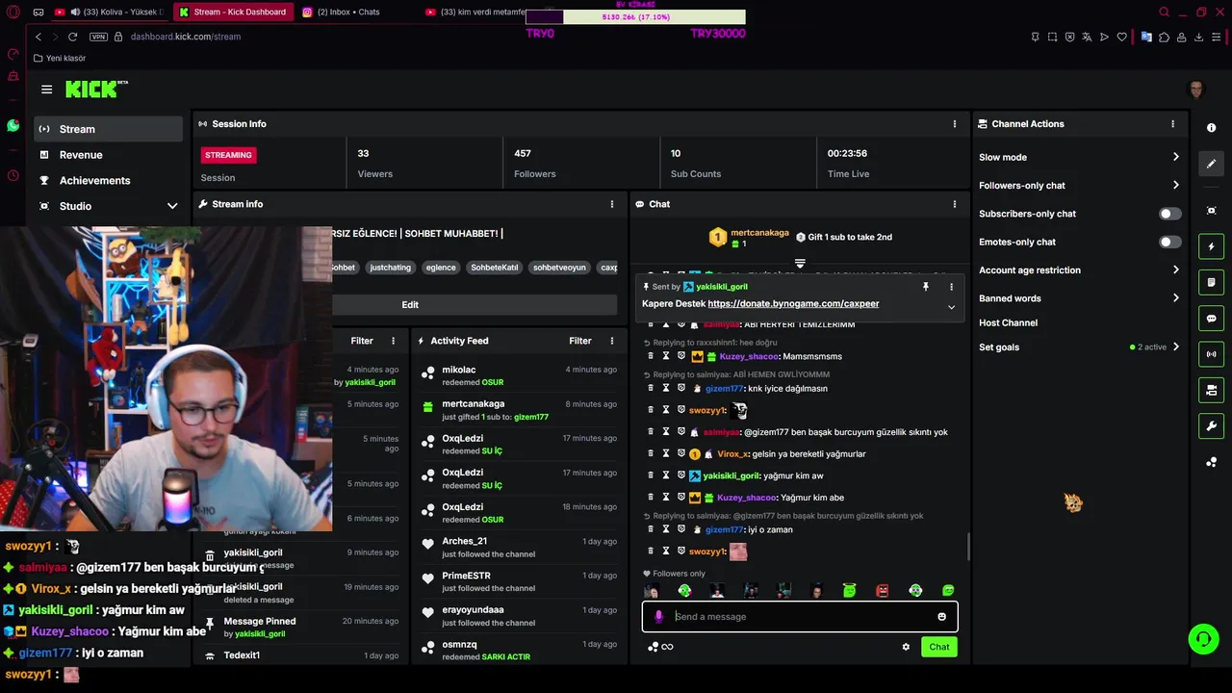Toggle the wrench channel actions panel icon
Screen dimensions: 1232x693
[x=1211, y=426]
